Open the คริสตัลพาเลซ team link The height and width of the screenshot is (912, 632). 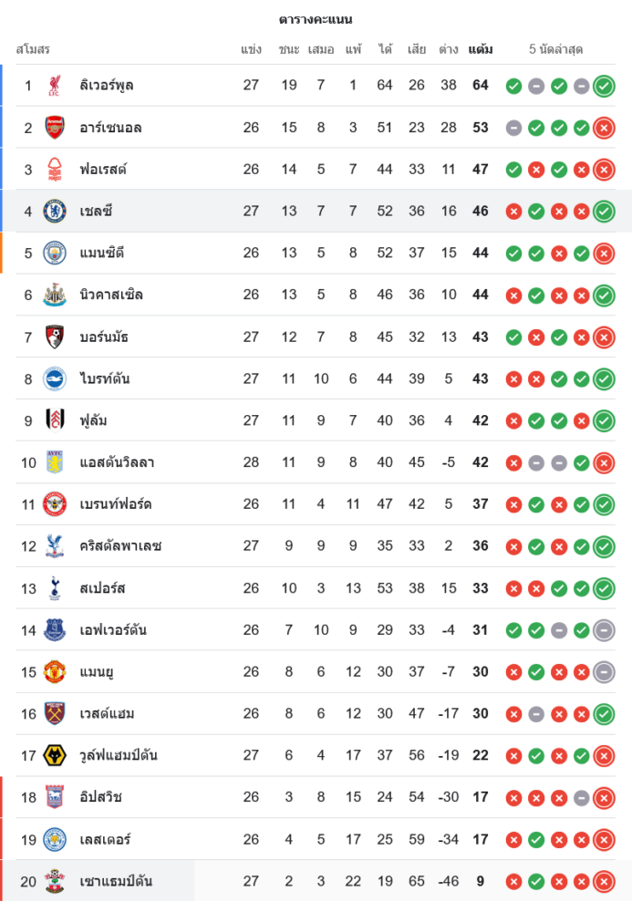120,546
